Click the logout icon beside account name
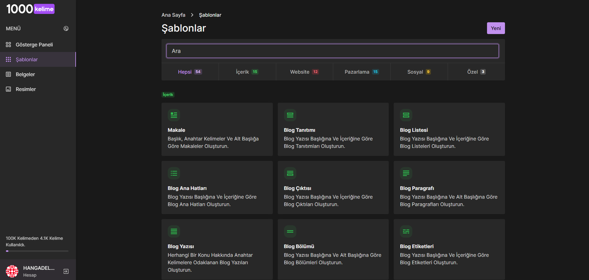The width and height of the screenshot is (589, 280). point(66,271)
